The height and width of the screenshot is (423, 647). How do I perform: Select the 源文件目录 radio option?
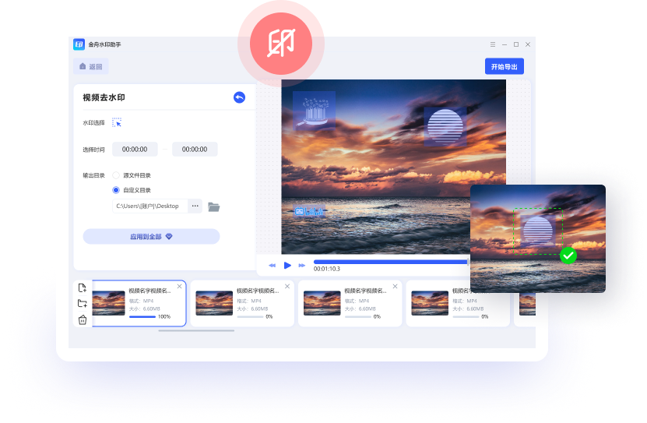click(x=116, y=175)
